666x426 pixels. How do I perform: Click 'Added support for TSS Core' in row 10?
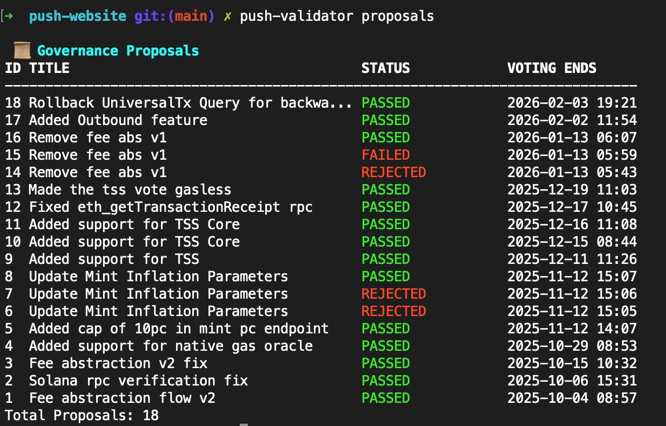[x=134, y=242]
